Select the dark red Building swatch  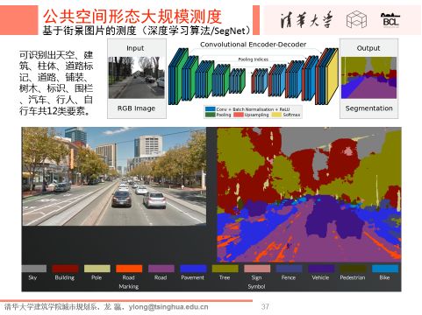[65, 269]
